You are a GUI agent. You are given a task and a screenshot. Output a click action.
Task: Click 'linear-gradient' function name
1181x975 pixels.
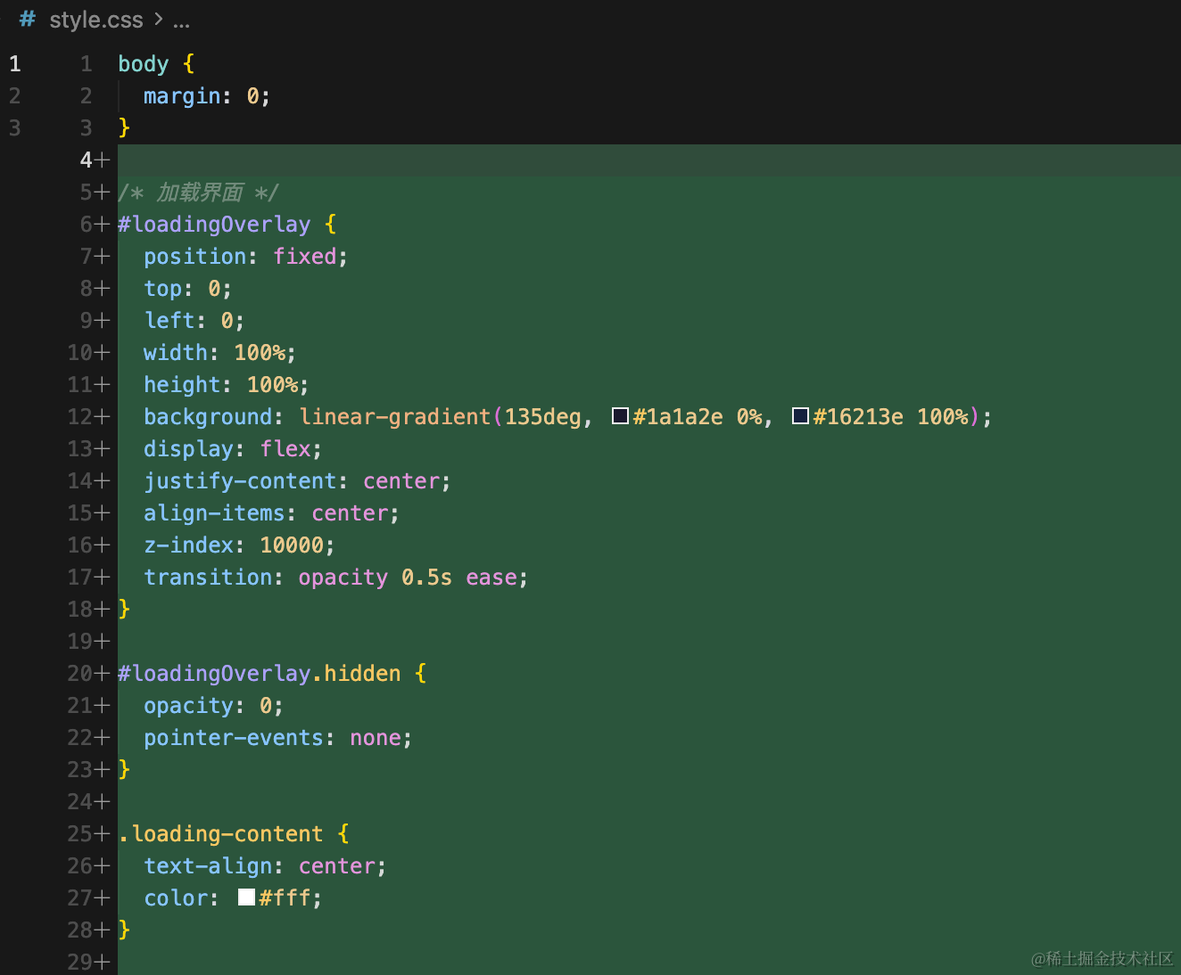point(395,417)
